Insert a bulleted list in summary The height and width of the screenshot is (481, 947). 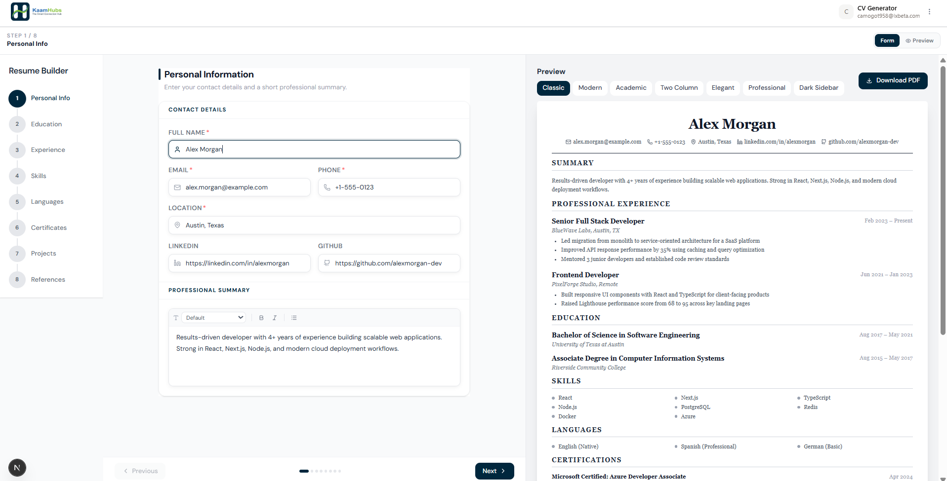pyautogui.click(x=294, y=318)
